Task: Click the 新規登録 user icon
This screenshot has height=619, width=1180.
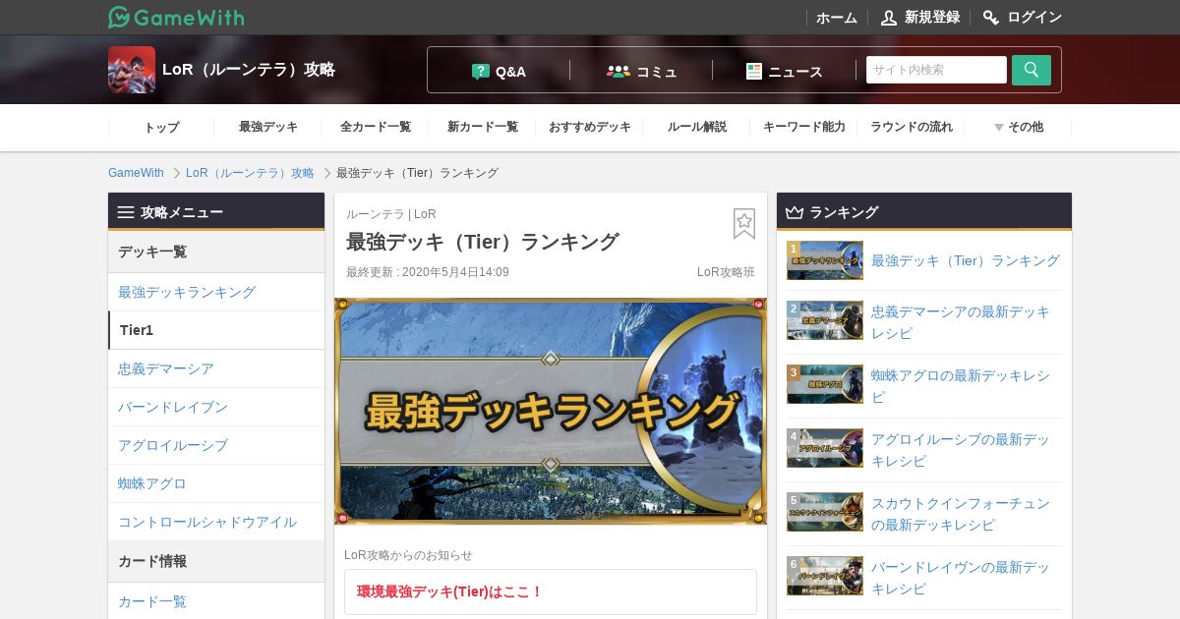Action: [889, 18]
